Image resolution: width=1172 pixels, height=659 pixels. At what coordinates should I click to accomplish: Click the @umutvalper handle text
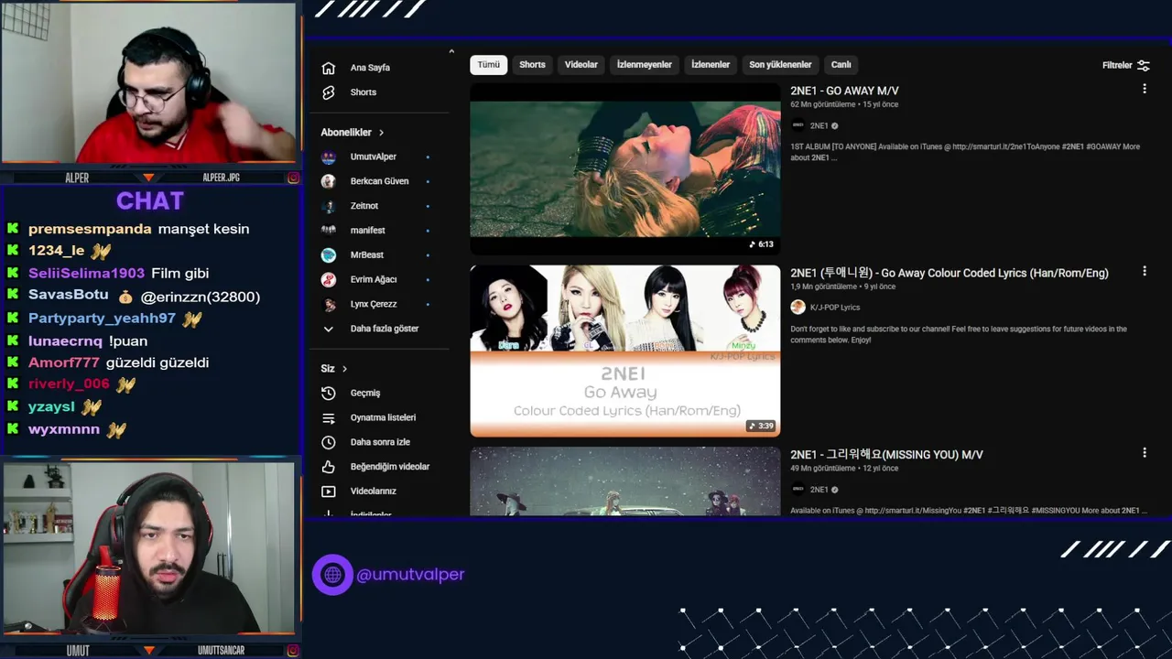410,575
